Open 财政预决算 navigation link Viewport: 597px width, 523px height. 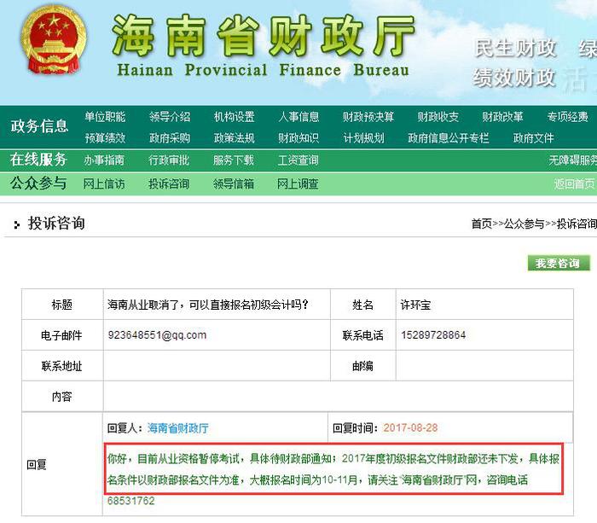[368, 117]
